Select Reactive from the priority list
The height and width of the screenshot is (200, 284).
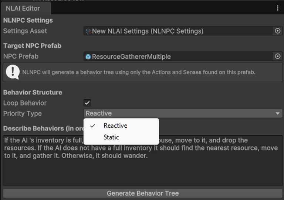tap(115, 126)
